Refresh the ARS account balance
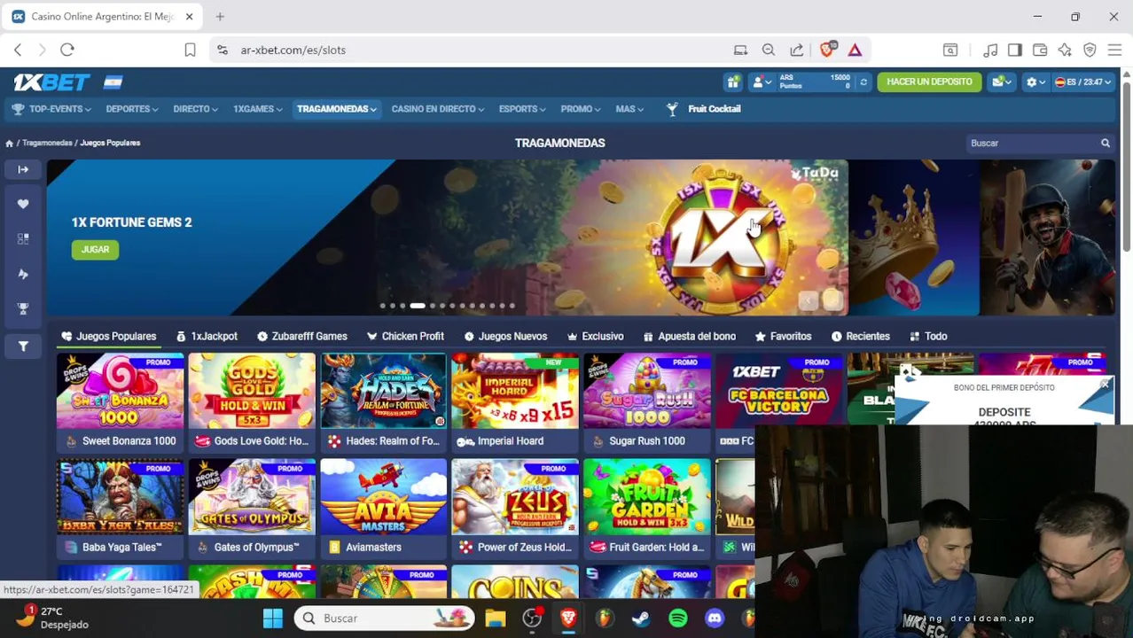This screenshot has width=1133, height=638. click(863, 82)
